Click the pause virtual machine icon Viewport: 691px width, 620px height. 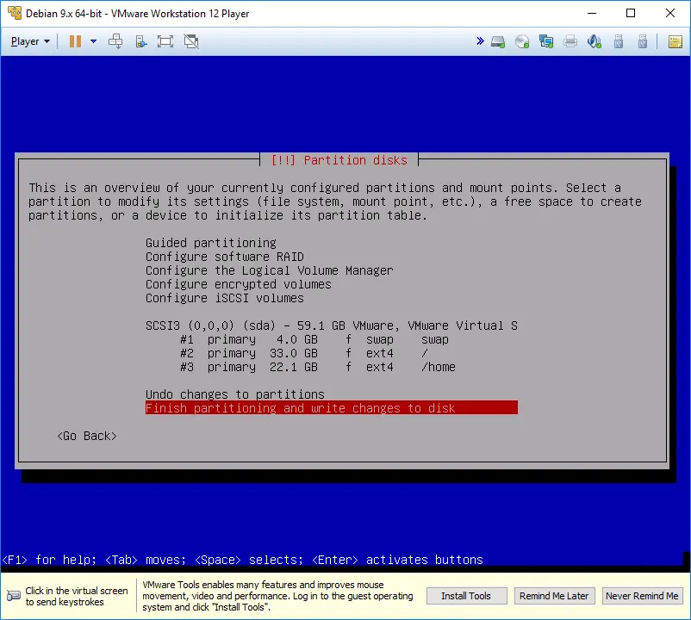pyautogui.click(x=75, y=41)
